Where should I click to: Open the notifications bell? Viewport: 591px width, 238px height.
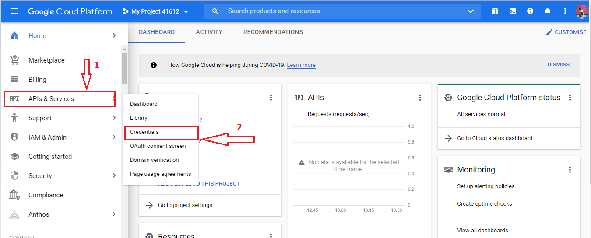[548, 11]
